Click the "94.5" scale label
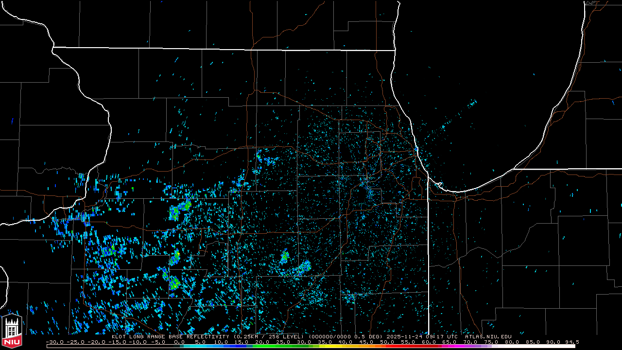The image size is (622, 350). 572,342
